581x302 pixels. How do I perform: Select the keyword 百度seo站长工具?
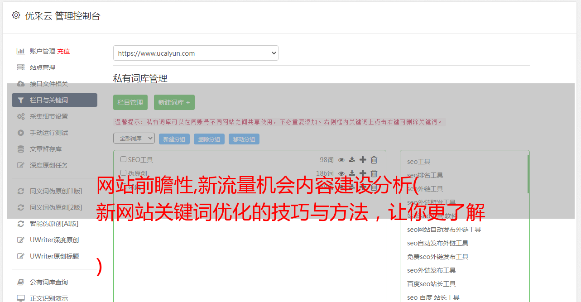coord(432,284)
